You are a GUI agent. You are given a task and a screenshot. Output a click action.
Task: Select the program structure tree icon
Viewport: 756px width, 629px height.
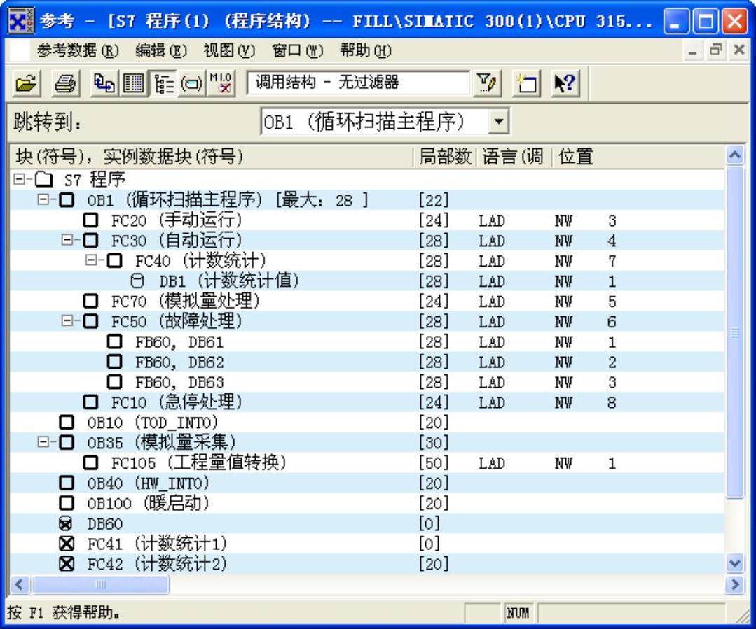tap(164, 84)
